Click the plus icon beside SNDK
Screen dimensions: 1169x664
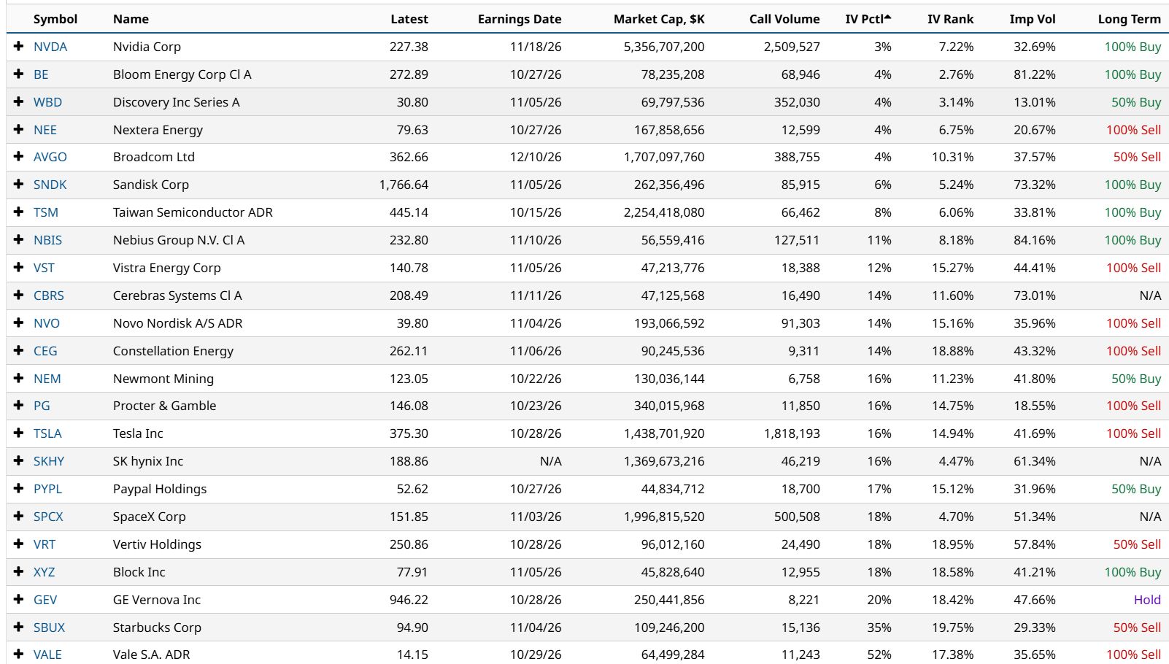coord(19,184)
